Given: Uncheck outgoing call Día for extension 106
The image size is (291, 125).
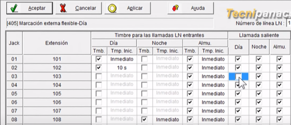Looking at the screenshot, I should 238,102.
